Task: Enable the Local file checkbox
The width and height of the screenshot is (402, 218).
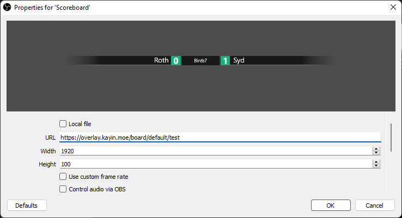Action: click(63, 124)
